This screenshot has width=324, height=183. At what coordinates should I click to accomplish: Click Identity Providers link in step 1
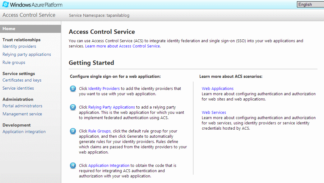[104, 89]
